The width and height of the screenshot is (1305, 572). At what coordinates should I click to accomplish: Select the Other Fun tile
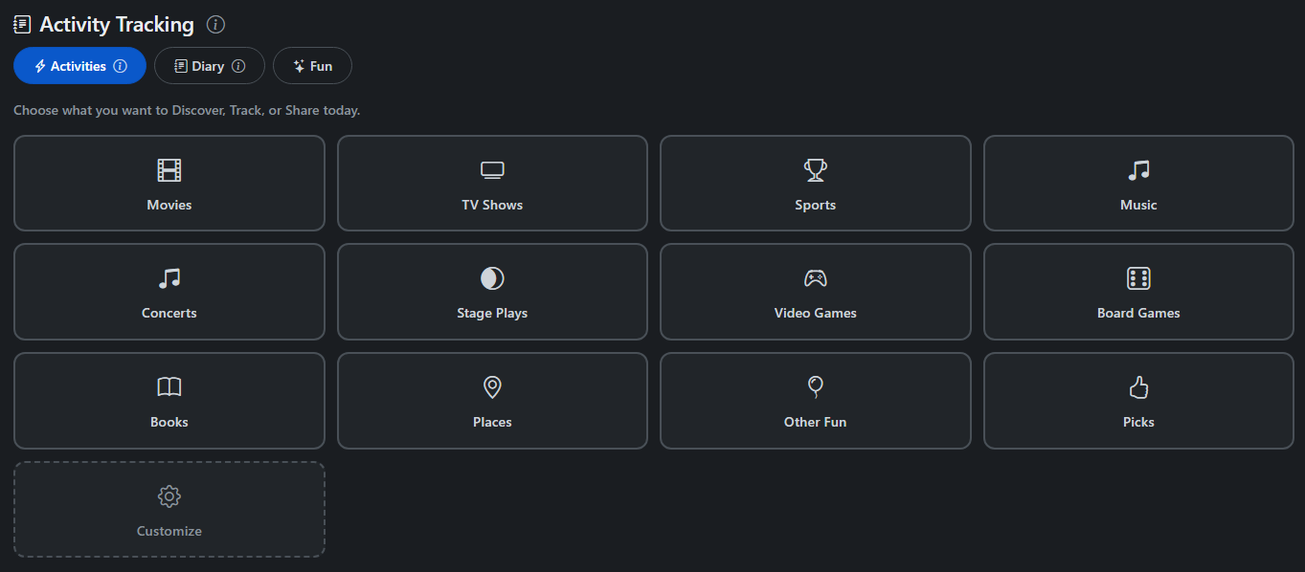[x=815, y=401]
